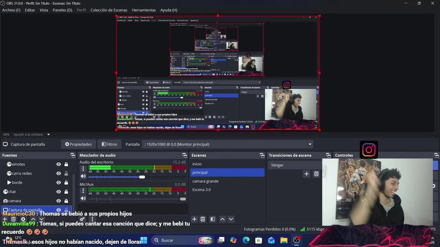Open the Paneles (D) menu
The width and height of the screenshot is (440, 247).
(x=62, y=10)
